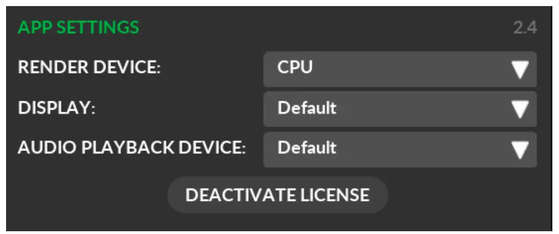Click Default value in Audio Playback field
Viewport: 559px width, 234px height.
tap(306, 148)
